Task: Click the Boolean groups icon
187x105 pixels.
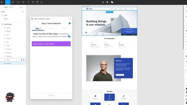Action: (112, 2)
